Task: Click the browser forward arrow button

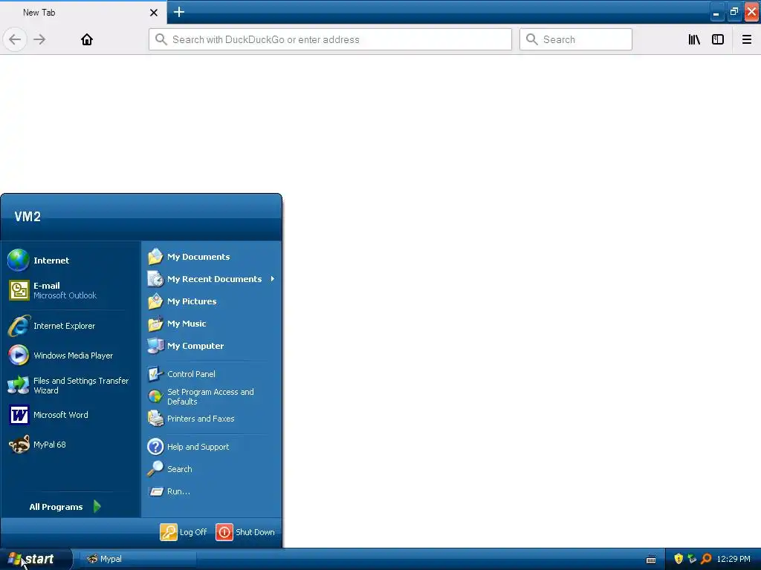Action: pos(39,39)
